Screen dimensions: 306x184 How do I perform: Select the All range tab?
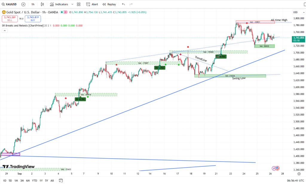pyautogui.click(x=52, y=181)
